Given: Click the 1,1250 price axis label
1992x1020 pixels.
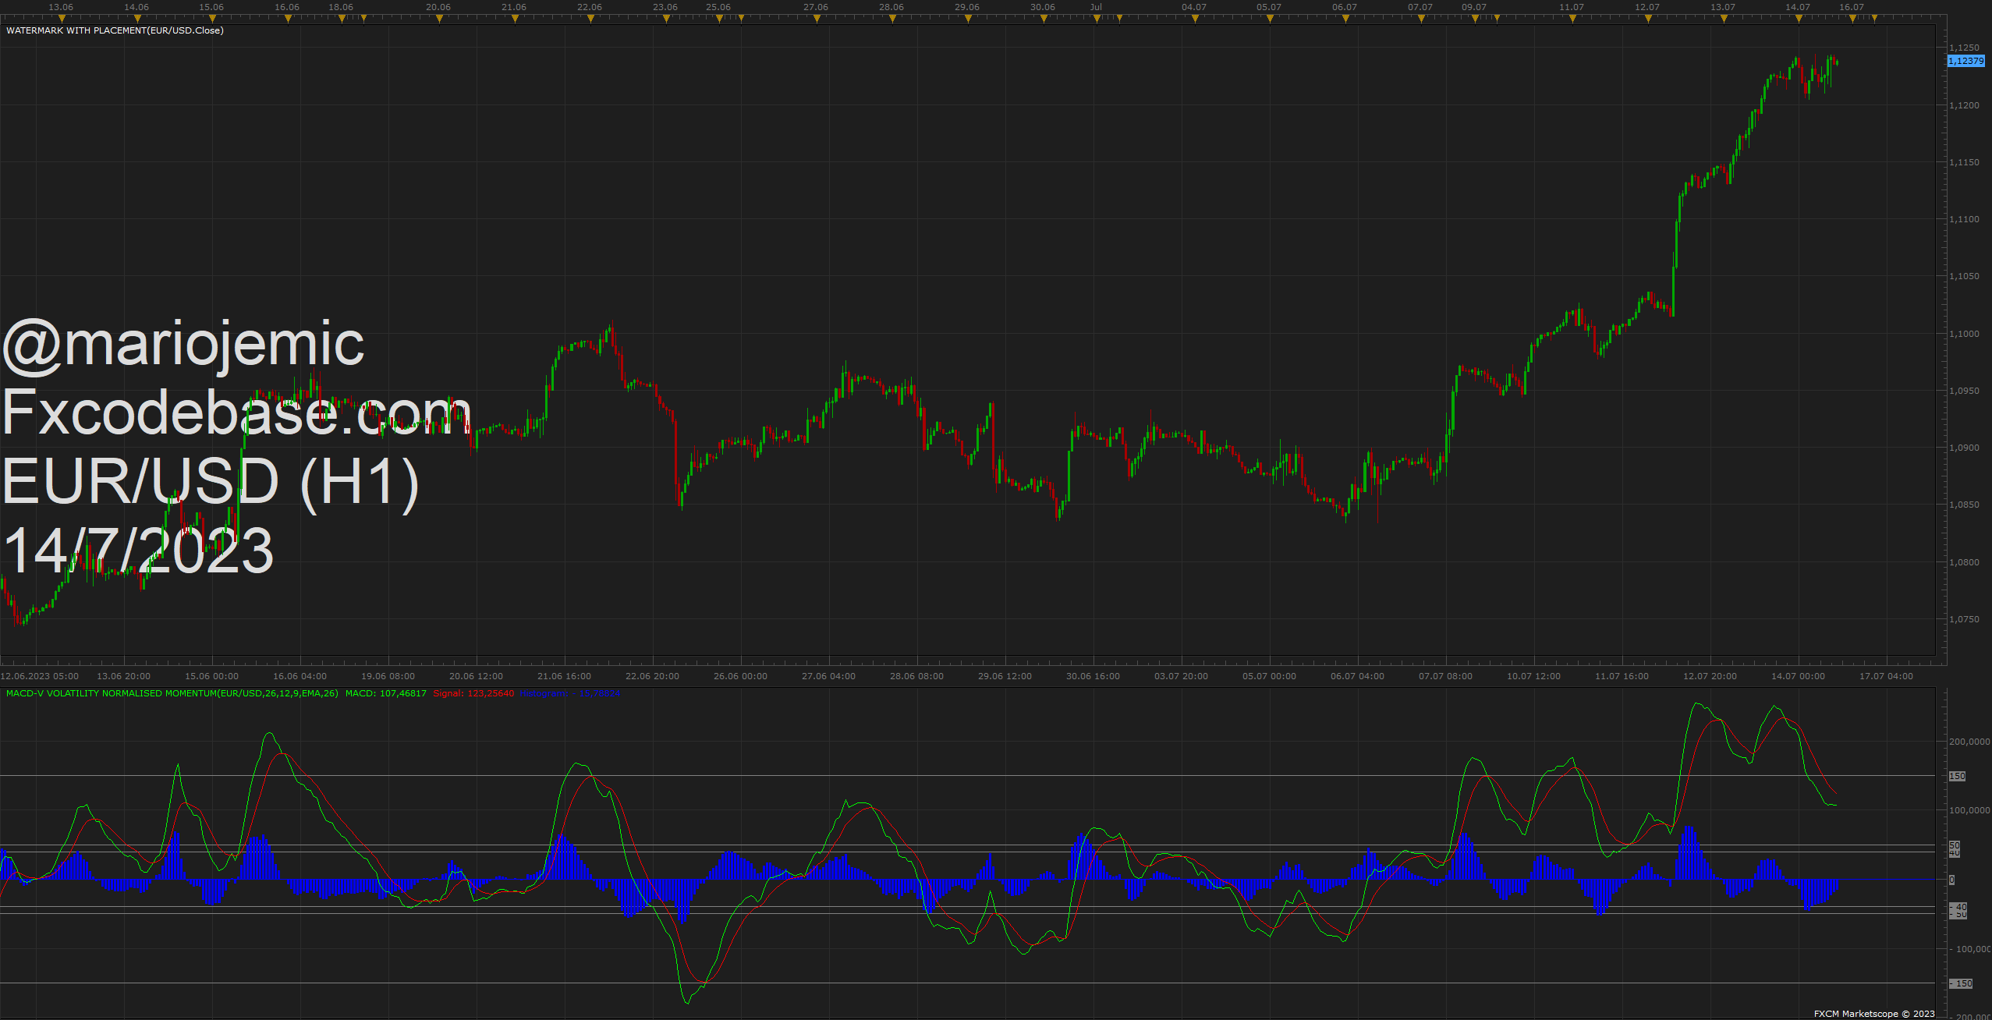Looking at the screenshot, I should tap(1964, 48).
